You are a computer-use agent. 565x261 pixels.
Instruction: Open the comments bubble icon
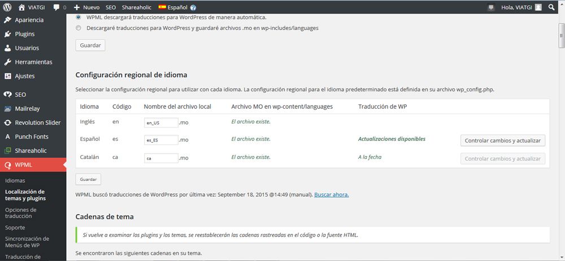tap(56, 7)
